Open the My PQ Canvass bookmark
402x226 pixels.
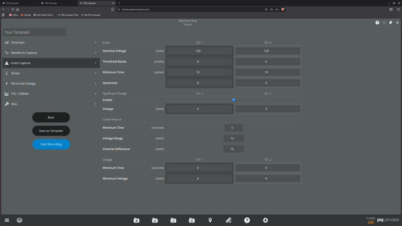point(91,15)
